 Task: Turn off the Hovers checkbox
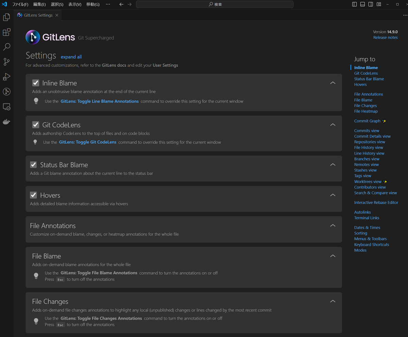33,195
